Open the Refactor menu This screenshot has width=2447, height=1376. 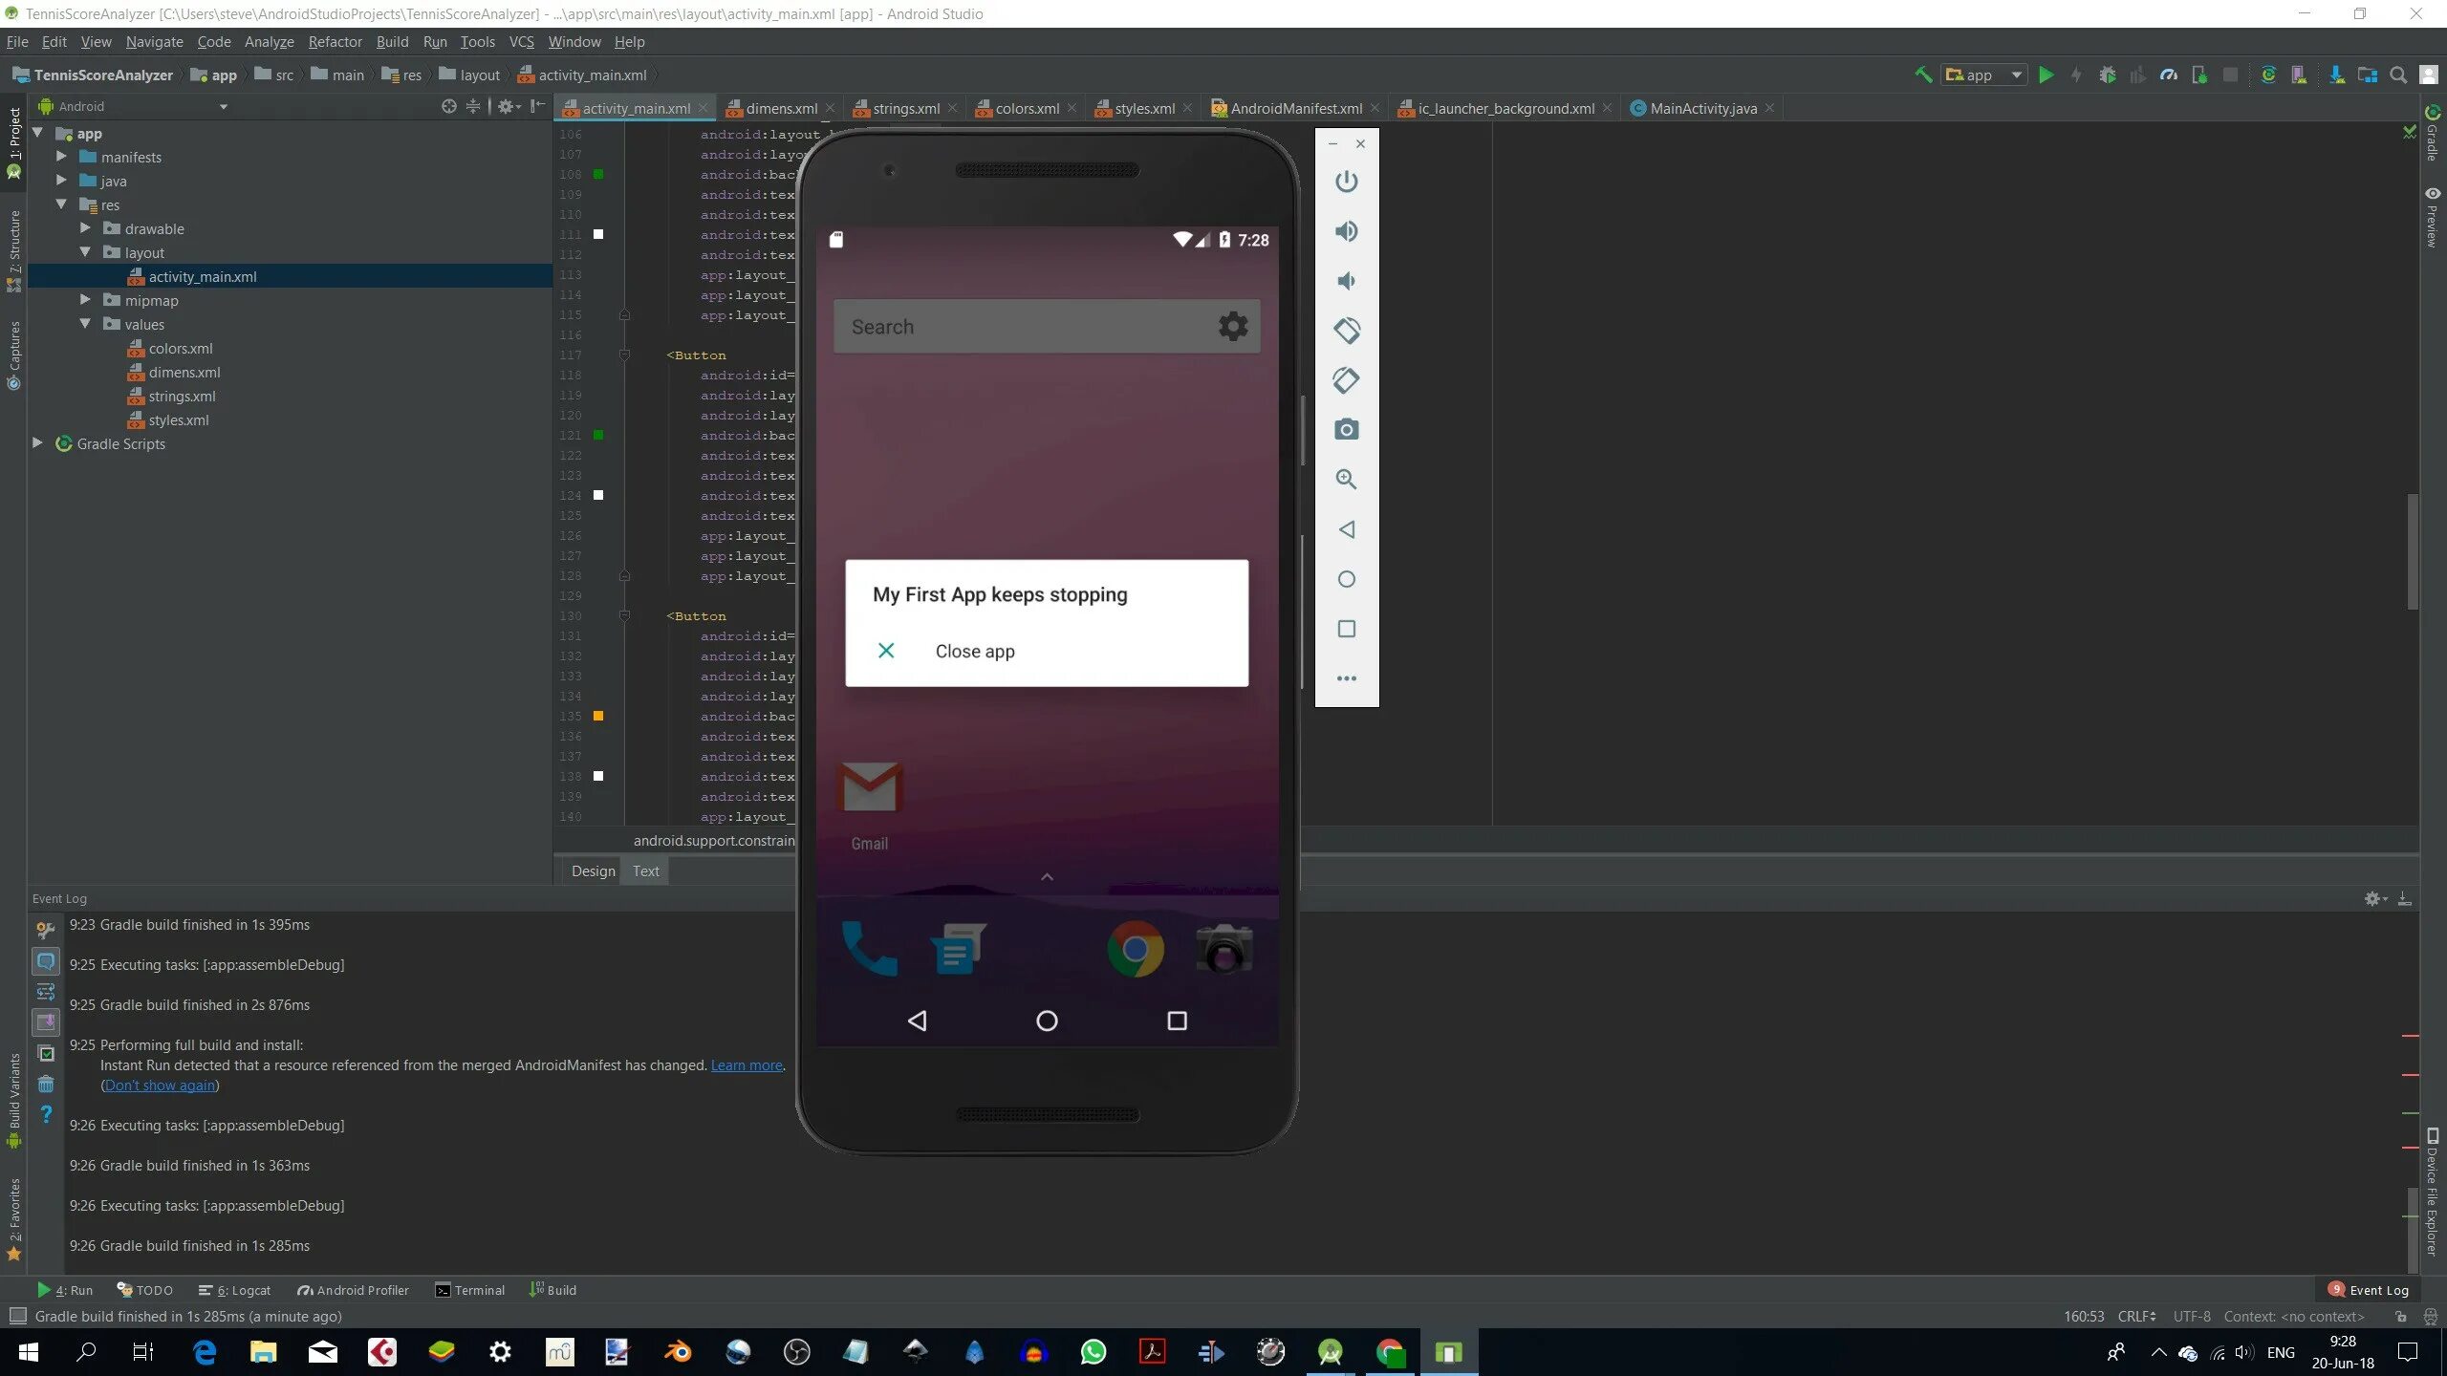point(335,42)
